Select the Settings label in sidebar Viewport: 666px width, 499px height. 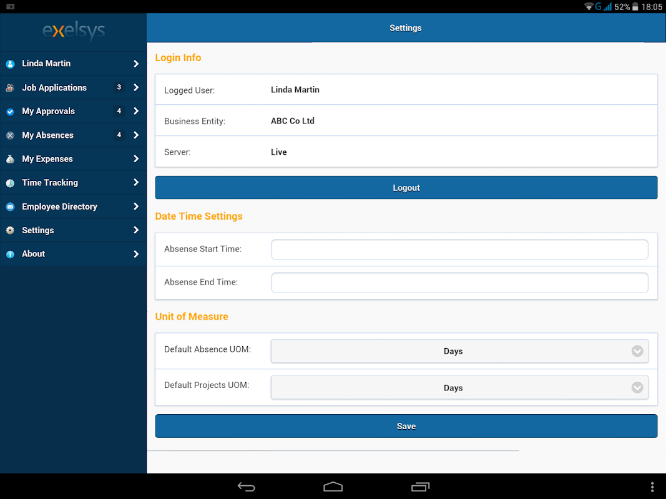[x=38, y=230]
